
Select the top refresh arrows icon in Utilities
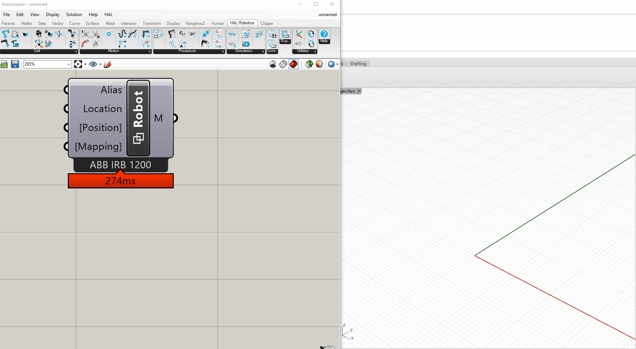pos(311,34)
